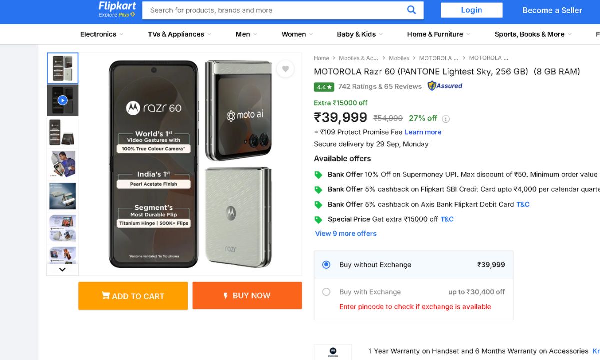The height and width of the screenshot is (360, 600).
Task: Click the Flipkart Assured badge
Action: (x=445, y=86)
